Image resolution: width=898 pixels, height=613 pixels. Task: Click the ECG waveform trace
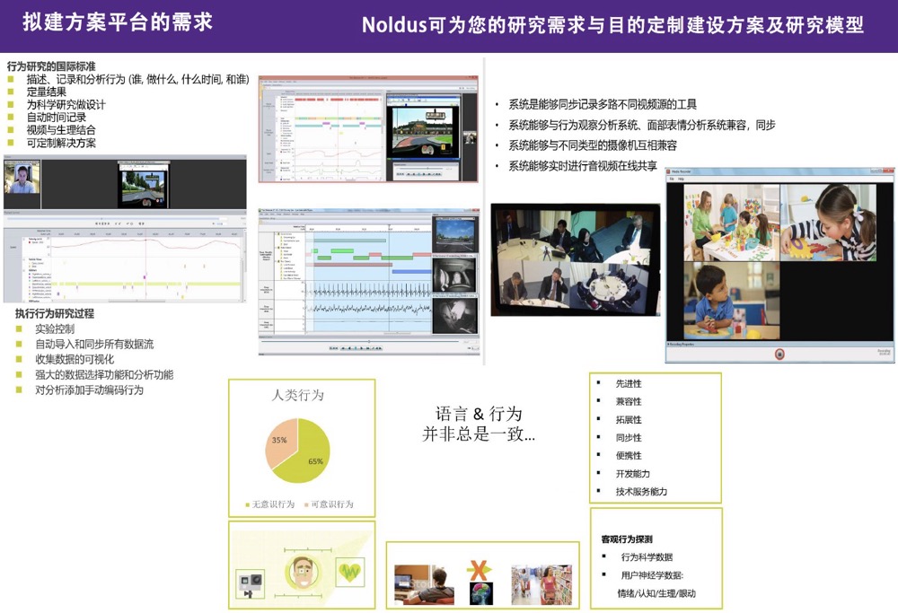click(x=368, y=292)
